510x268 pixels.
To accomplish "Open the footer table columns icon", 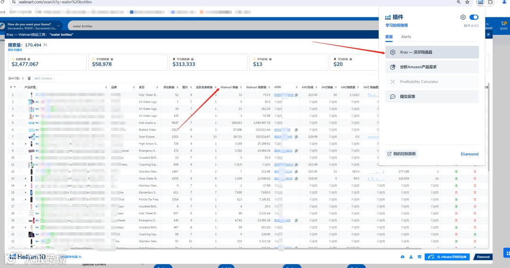I will coord(419,257).
